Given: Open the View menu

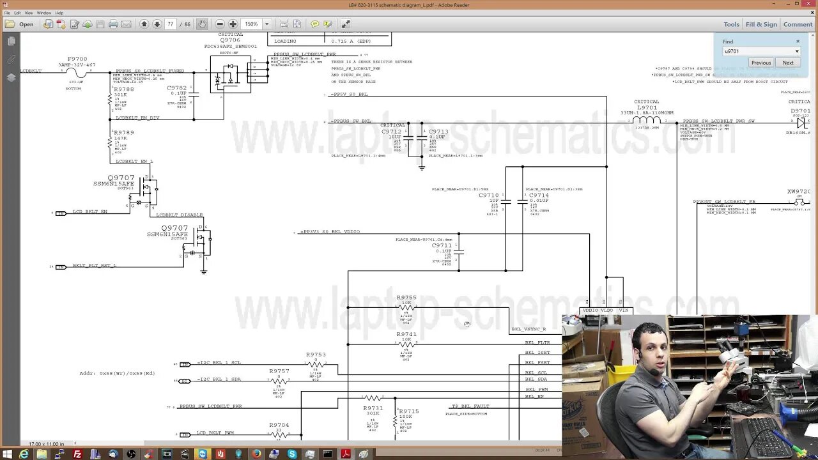Looking at the screenshot, I should (x=29, y=13).
